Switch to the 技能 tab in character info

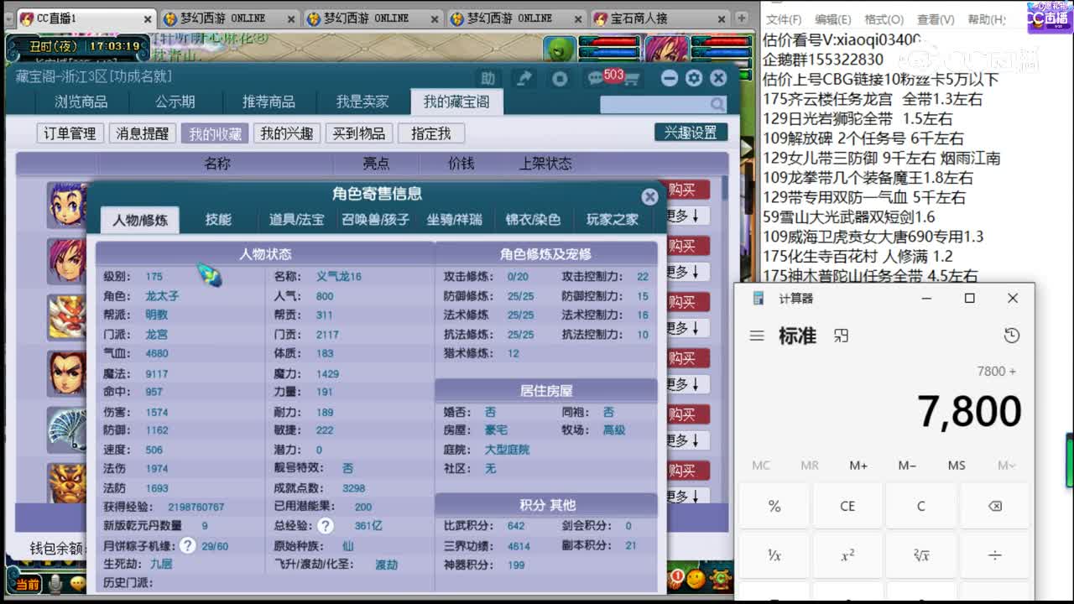218,220
